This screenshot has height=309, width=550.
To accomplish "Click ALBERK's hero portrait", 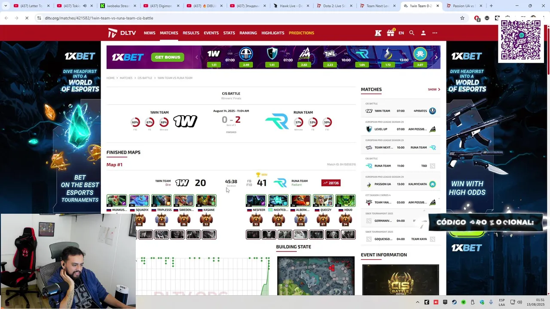I will coord(301,201).
